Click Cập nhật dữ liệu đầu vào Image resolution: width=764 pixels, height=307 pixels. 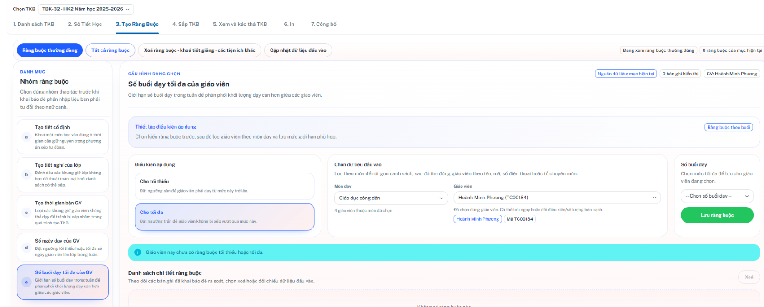(298, 50)
